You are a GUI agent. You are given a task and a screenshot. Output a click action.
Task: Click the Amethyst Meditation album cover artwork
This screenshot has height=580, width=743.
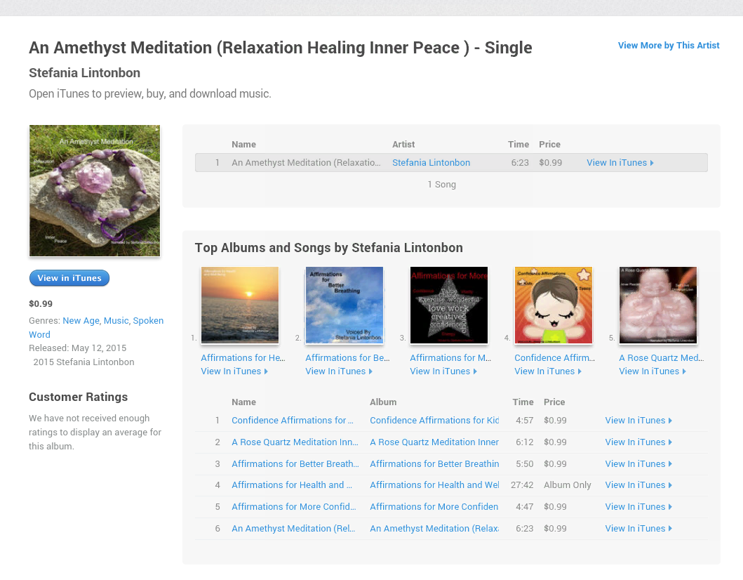pyautogui.click(x=95, y=191)
